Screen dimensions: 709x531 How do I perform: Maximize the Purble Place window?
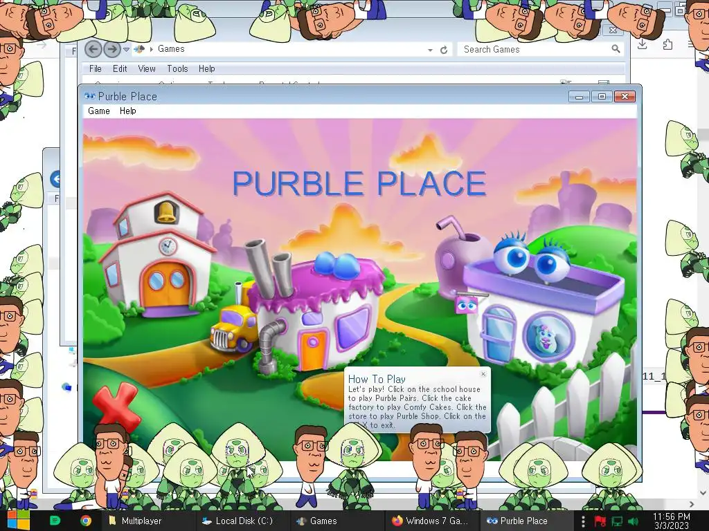point(602,96)
